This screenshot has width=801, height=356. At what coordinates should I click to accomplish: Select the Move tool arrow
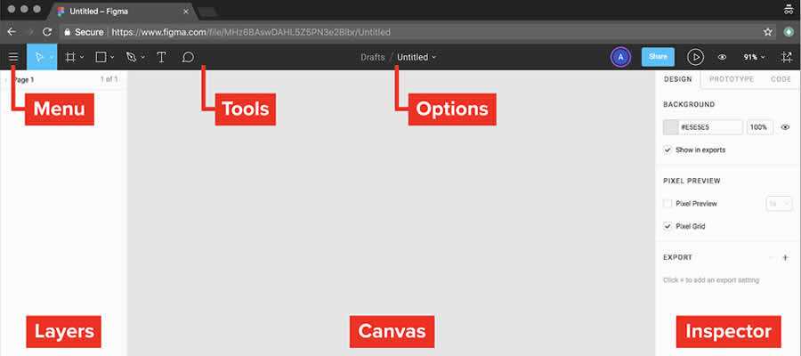[x=38, y=57]
